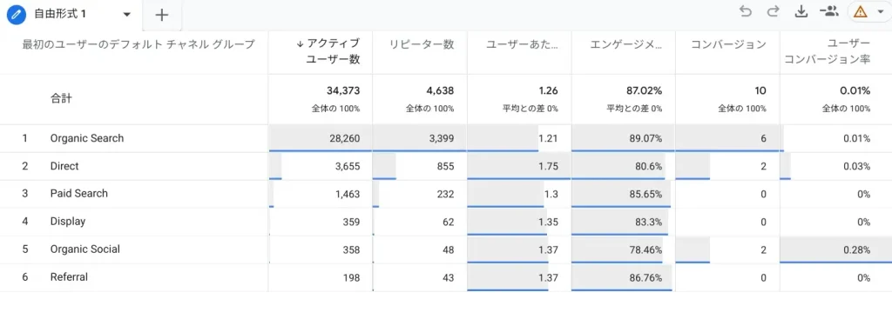Image resolution: width=892 pixels, height=319 pixels.
Task: Click Display repeaters value 62
Action: 448,222
